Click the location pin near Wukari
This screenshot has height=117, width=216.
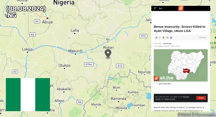click(x=108, y=54)
